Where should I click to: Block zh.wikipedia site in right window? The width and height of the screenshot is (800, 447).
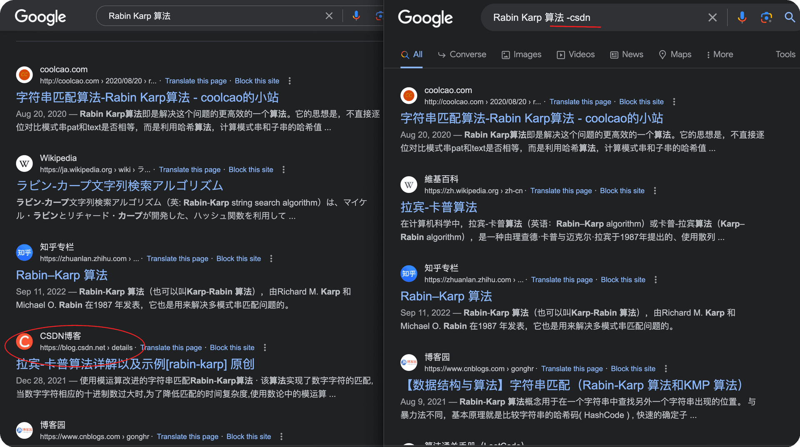click(x=622, y=191)
